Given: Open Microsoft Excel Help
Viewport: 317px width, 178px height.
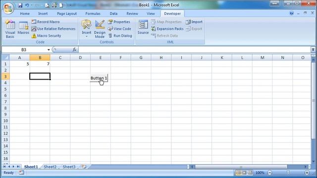Looking at the screenshot, I should coord(292,13).
